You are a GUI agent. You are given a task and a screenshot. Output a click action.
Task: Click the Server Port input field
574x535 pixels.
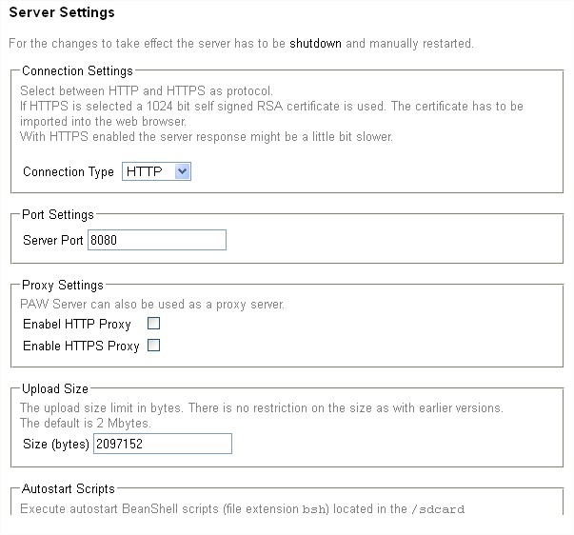pos(156,240)
